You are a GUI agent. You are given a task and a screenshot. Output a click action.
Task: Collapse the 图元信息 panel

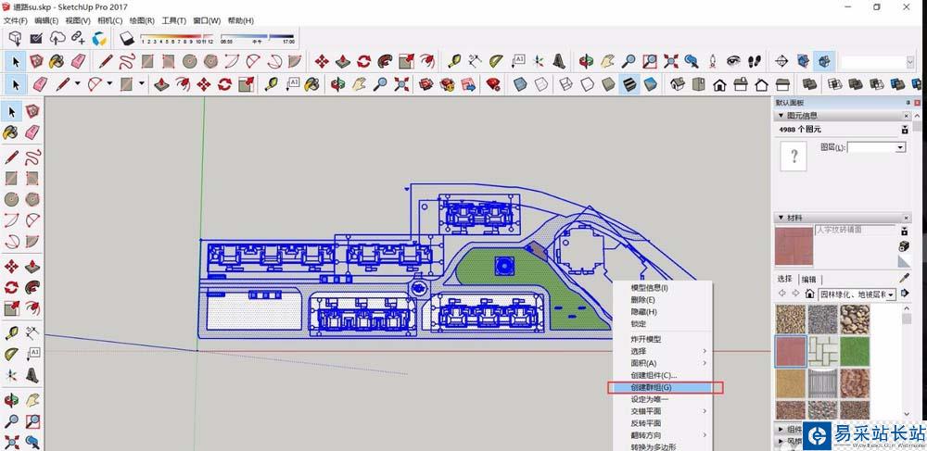tap(781, 117)
